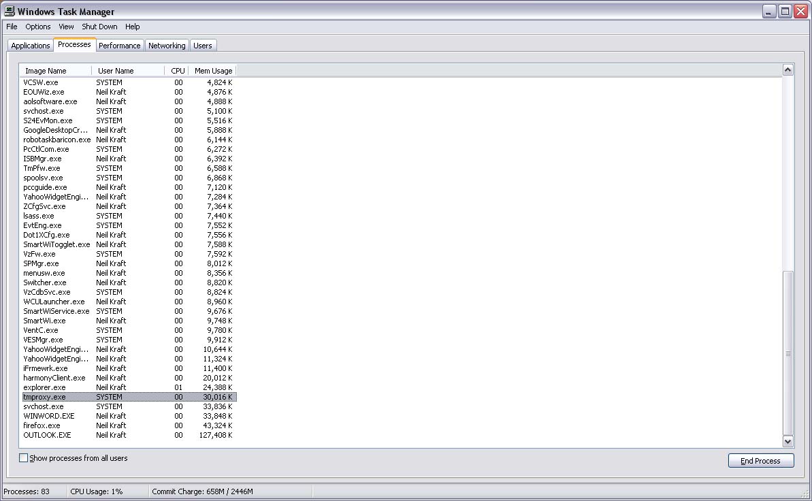Click the Task Manager title bar icon
The height and width of the screenshot is (501, 812).
[10, 11]
